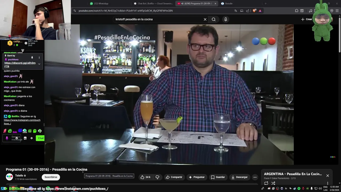Click the share page icon in address bar
Screen dimensions: 341x192
pos(248,11)
